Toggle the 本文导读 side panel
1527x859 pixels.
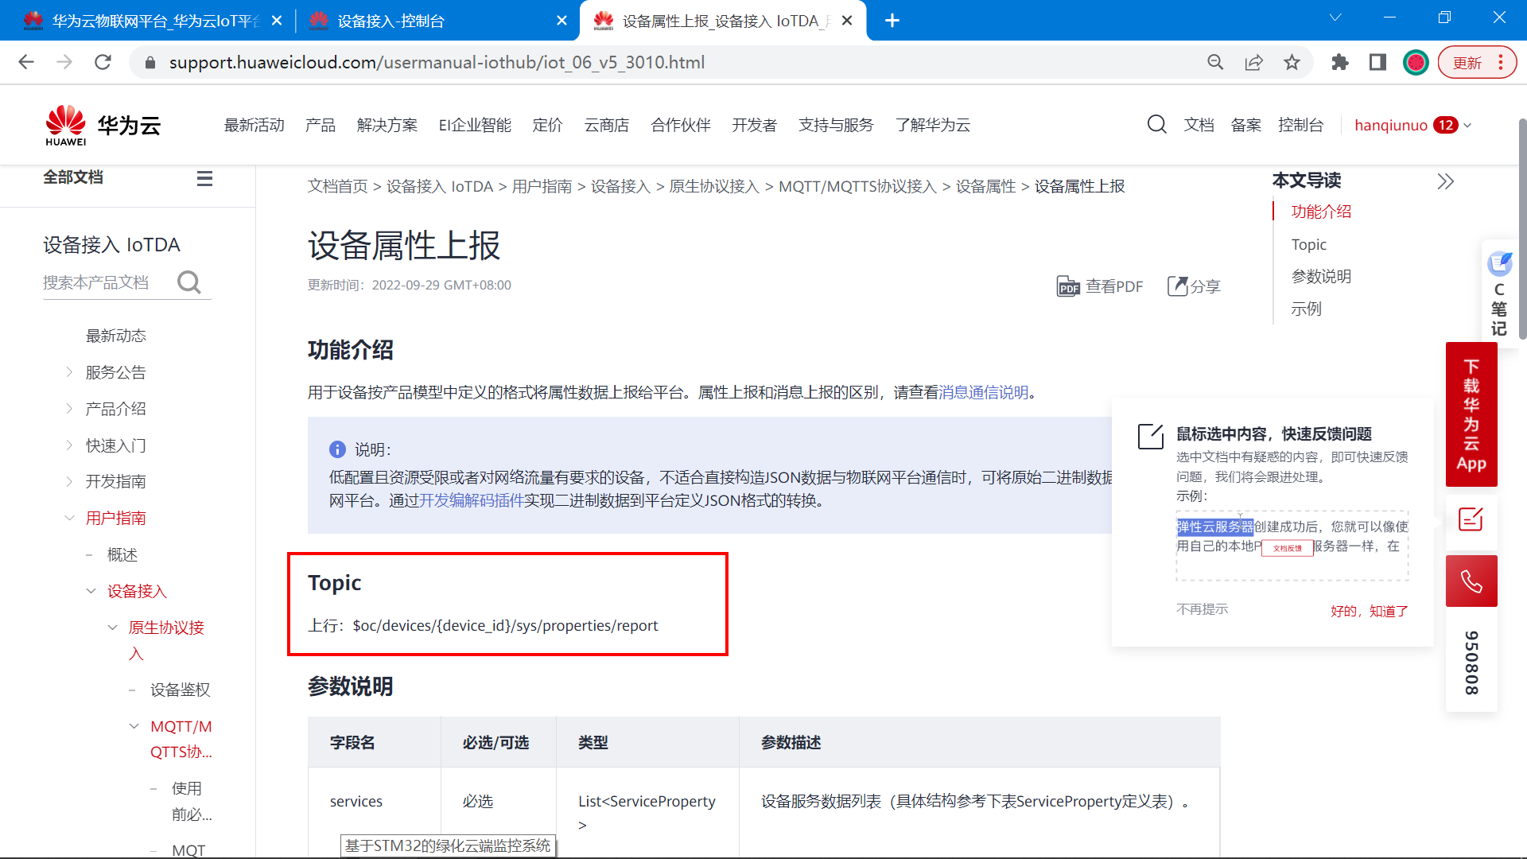tap(1445, 181)
